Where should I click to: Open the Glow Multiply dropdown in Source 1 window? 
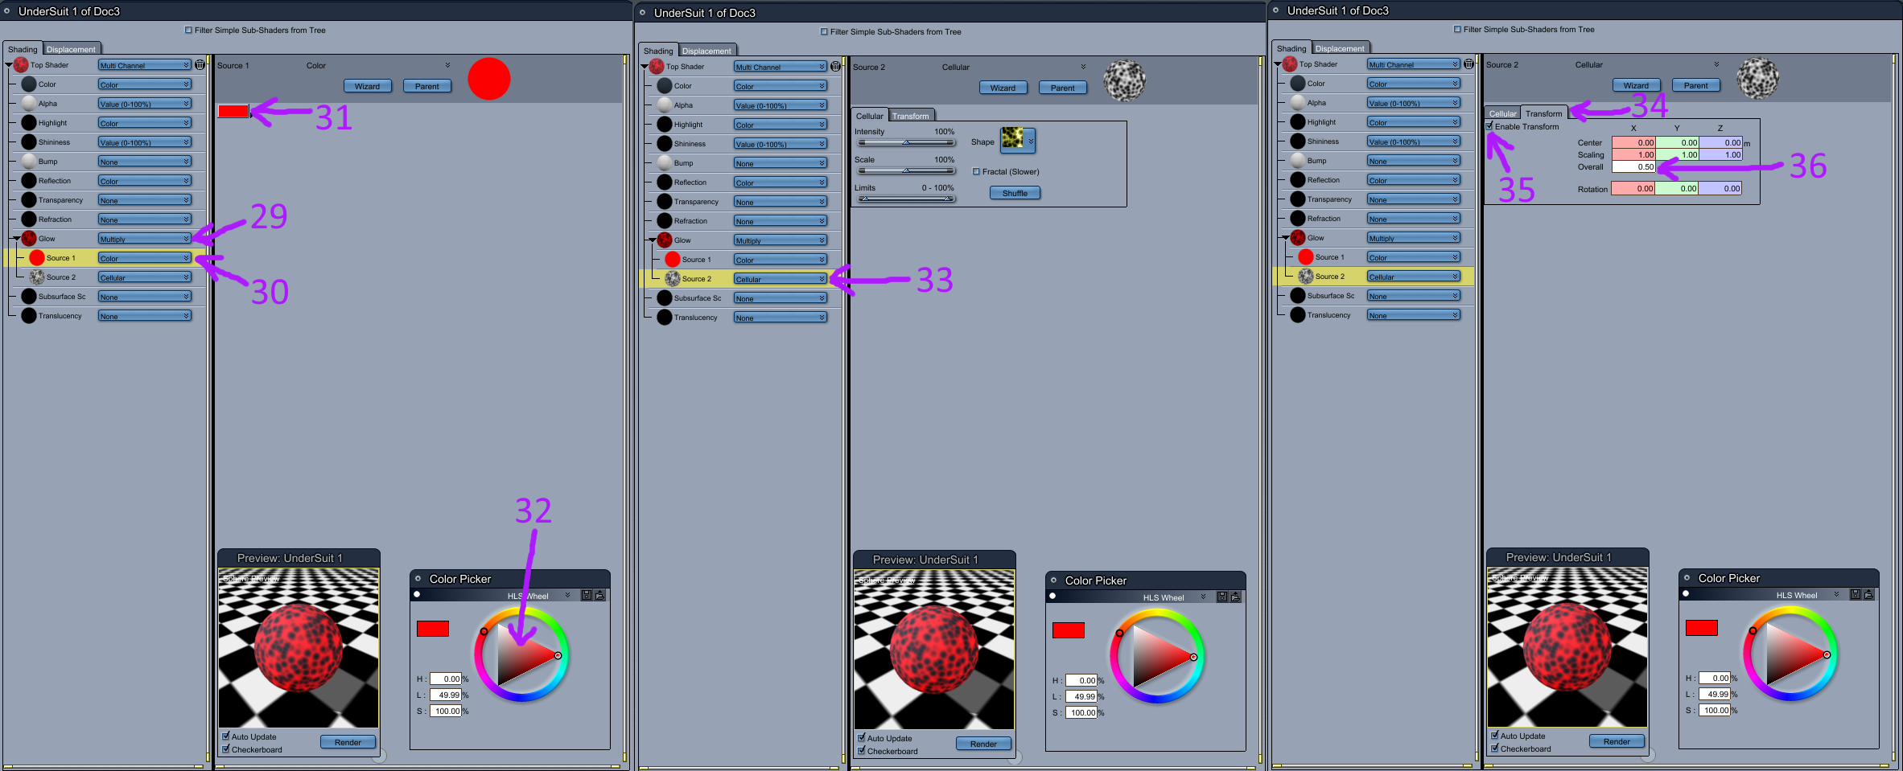[145, 239]
